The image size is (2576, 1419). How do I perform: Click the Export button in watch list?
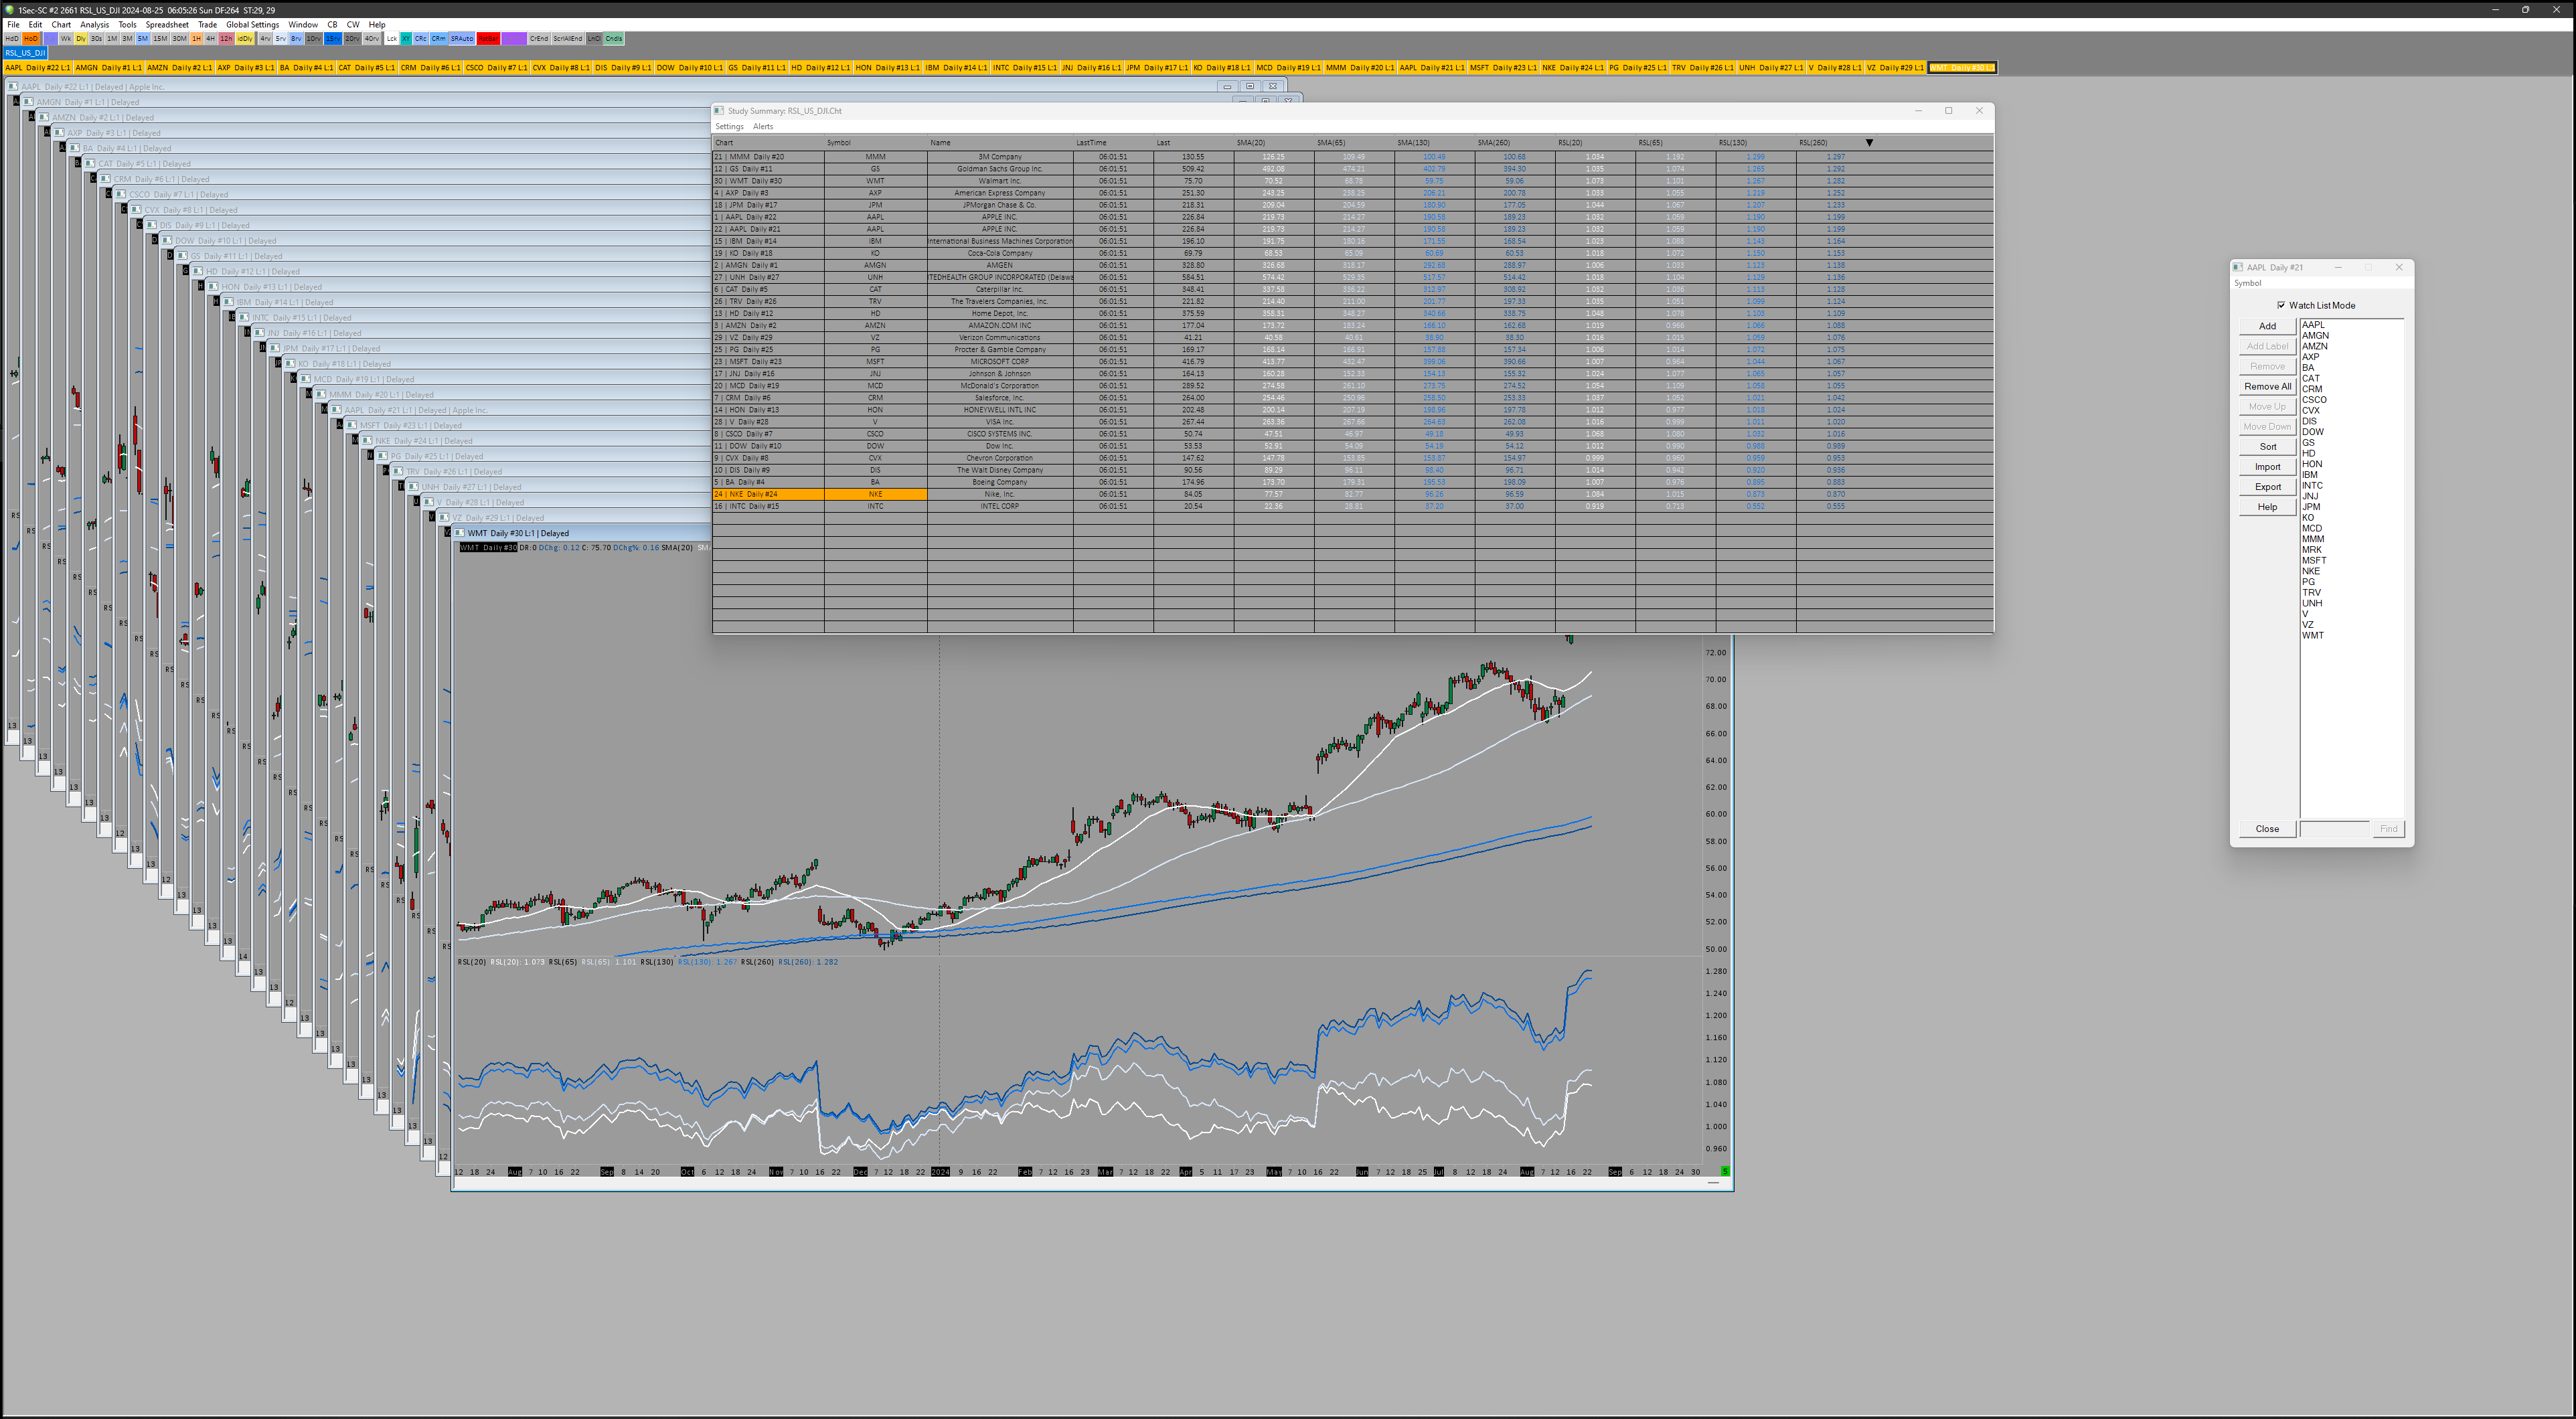point(2267,487)
